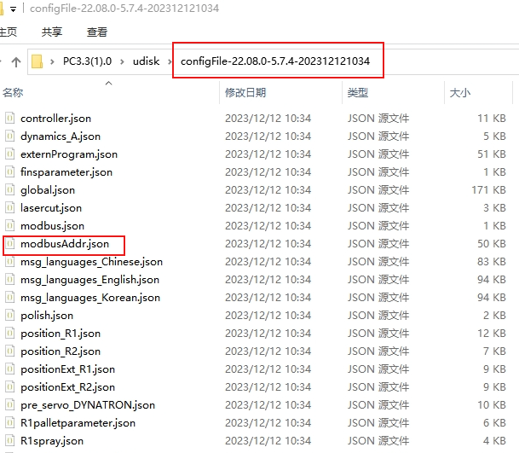
Task: Click the modbusAddr.json file icon
Action: click(x=10, y=244)
